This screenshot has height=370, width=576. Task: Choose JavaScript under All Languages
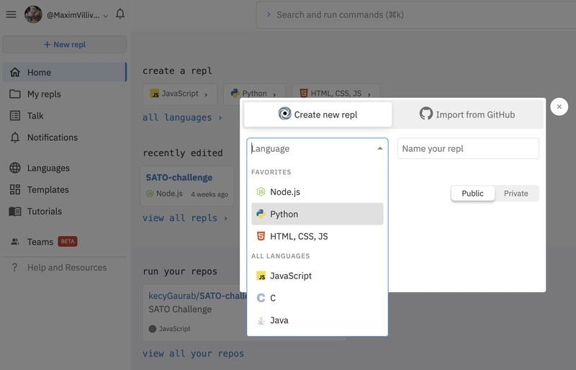pyautogui.click(x=318, y=276)
